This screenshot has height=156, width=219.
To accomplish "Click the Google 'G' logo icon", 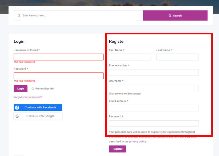I will pyautogui.click(x=17, y=116).
